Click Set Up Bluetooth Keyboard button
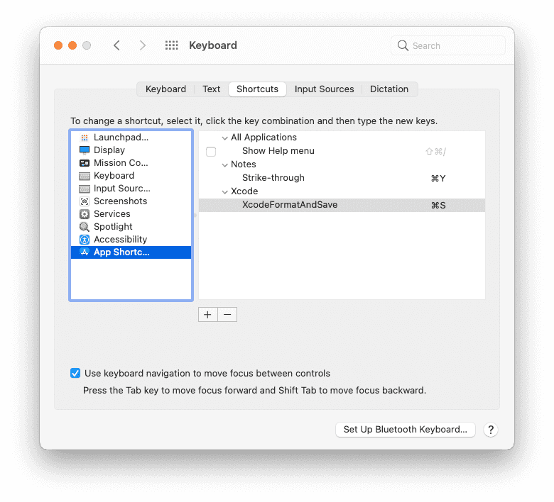The width and height of the screenshot is (554, 502). click(x=405, y=430)
